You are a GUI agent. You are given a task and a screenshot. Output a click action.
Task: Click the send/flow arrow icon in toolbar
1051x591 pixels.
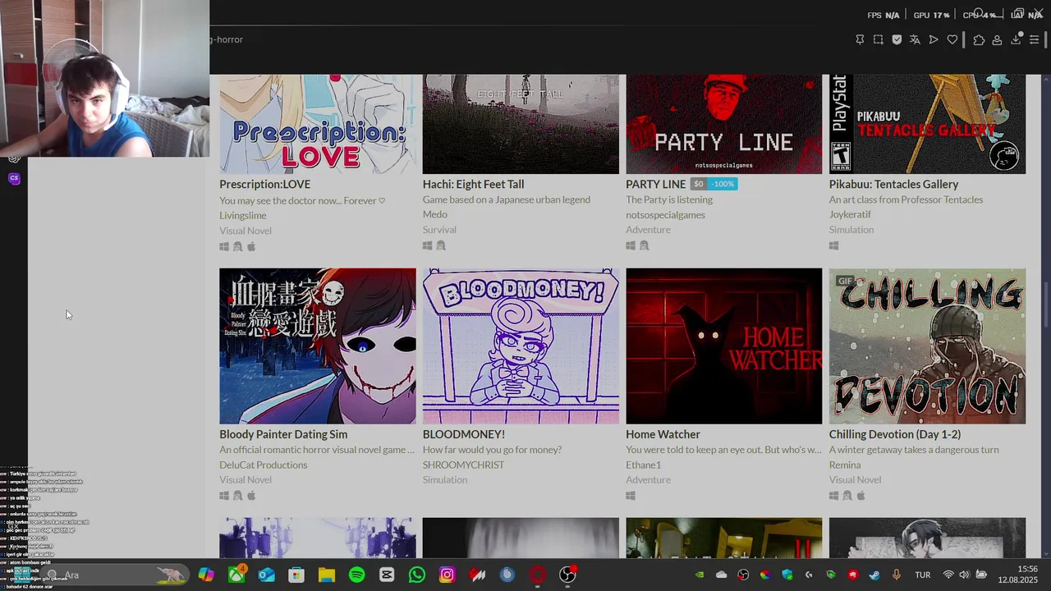coord(934,39)
